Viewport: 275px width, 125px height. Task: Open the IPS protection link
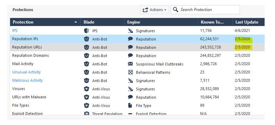click(x=15, y=30)
